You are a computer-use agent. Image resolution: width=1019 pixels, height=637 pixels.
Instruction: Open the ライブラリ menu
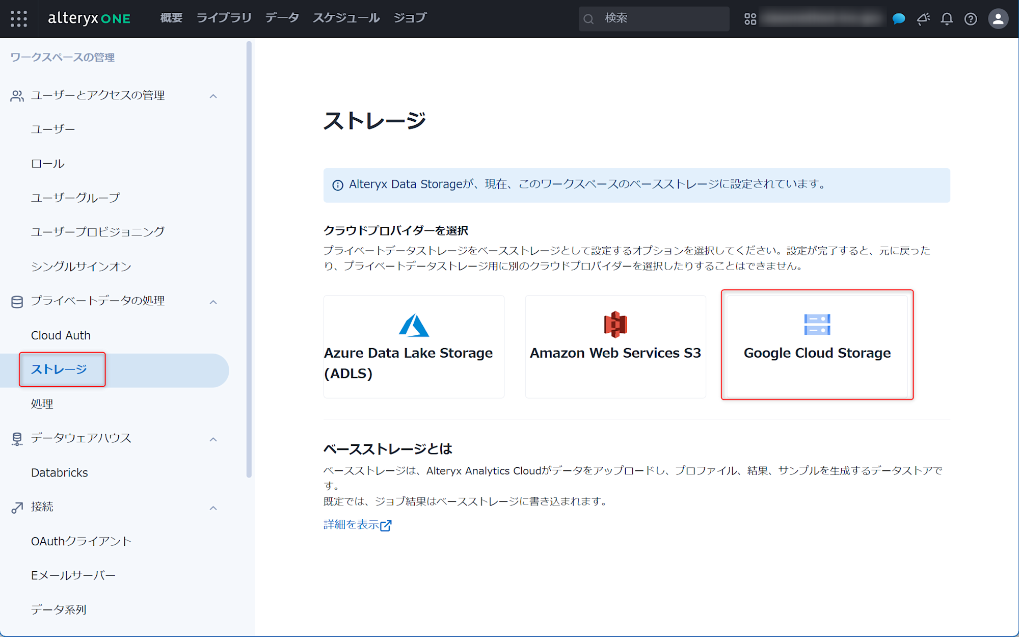click(224, 17)
